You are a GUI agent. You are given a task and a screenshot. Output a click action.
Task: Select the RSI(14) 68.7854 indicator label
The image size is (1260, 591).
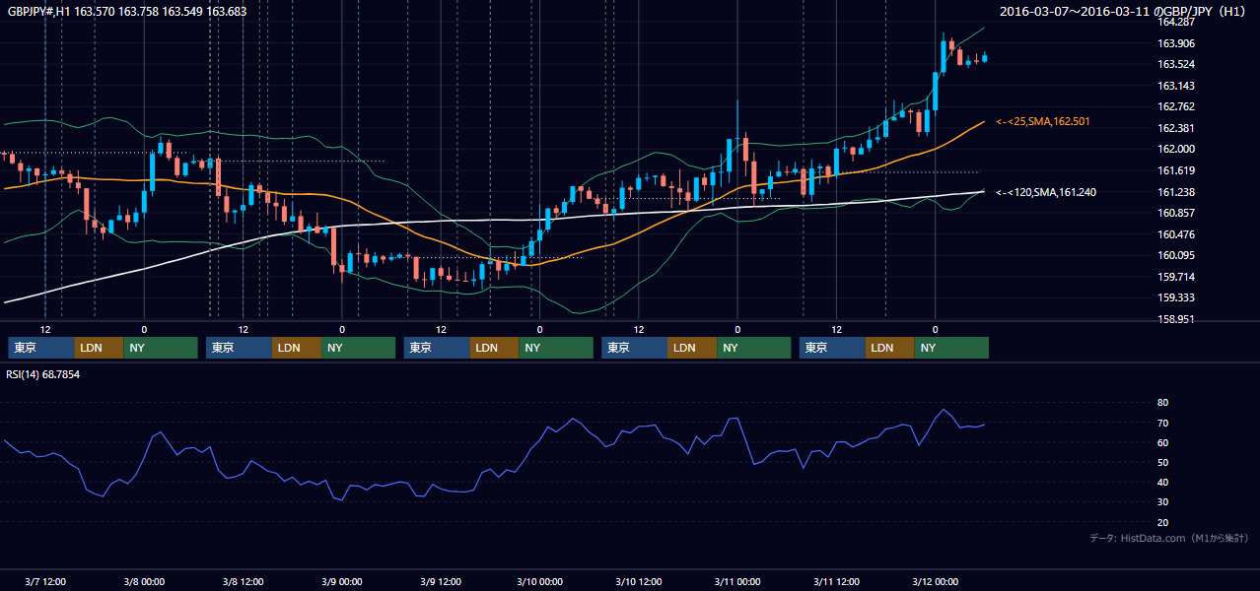[x=43, y=374]
